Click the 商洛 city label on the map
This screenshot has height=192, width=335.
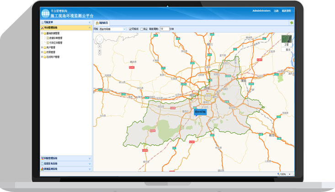(271, 135)
